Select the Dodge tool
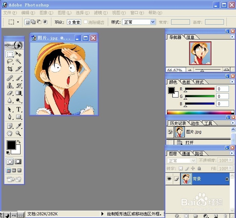 (18, 100)
